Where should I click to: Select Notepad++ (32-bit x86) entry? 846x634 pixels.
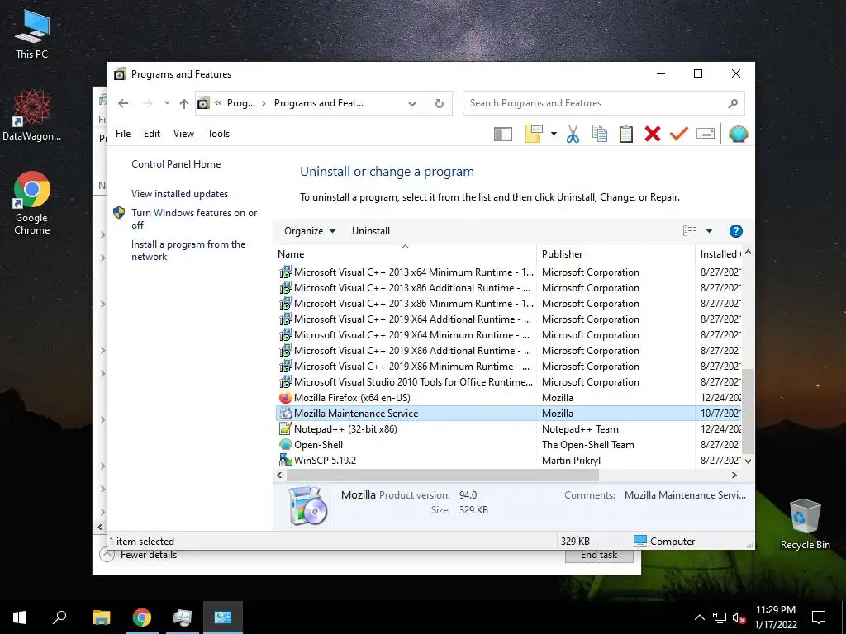[x=508, y=429]
